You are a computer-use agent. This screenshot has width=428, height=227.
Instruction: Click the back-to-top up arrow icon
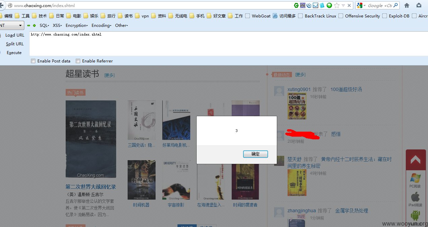[x=416, y=160]
